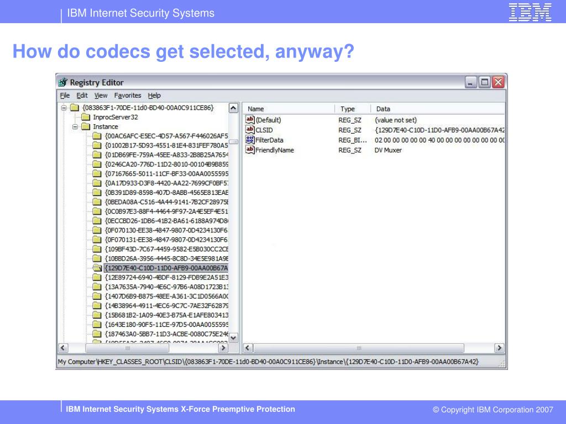Screen dimensions: 566x424
Task: Sort values by Type column header
Action: click(x=352, y=109)
